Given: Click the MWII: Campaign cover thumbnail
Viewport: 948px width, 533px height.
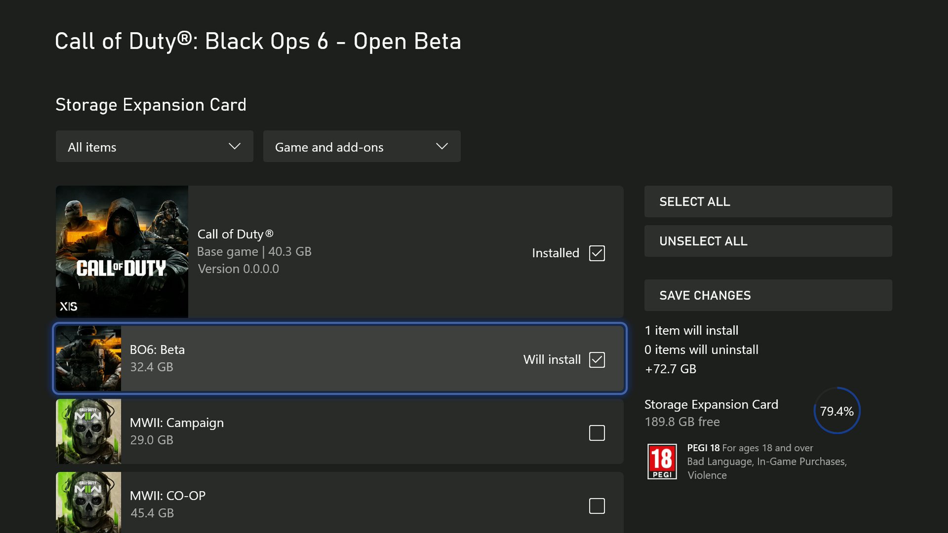Looking at the screenshot, I should 88,431.
